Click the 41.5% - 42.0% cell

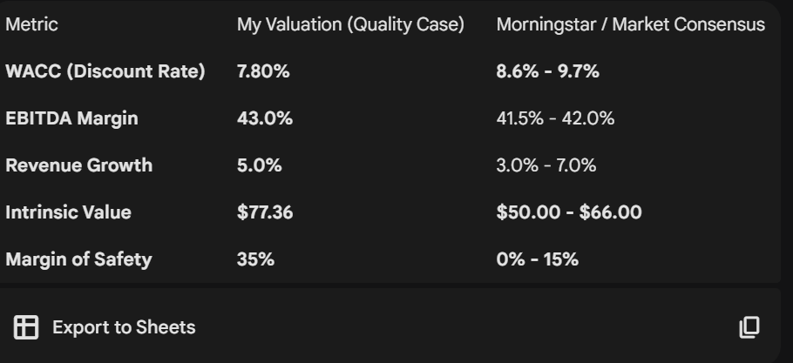[x=555, y=118]
